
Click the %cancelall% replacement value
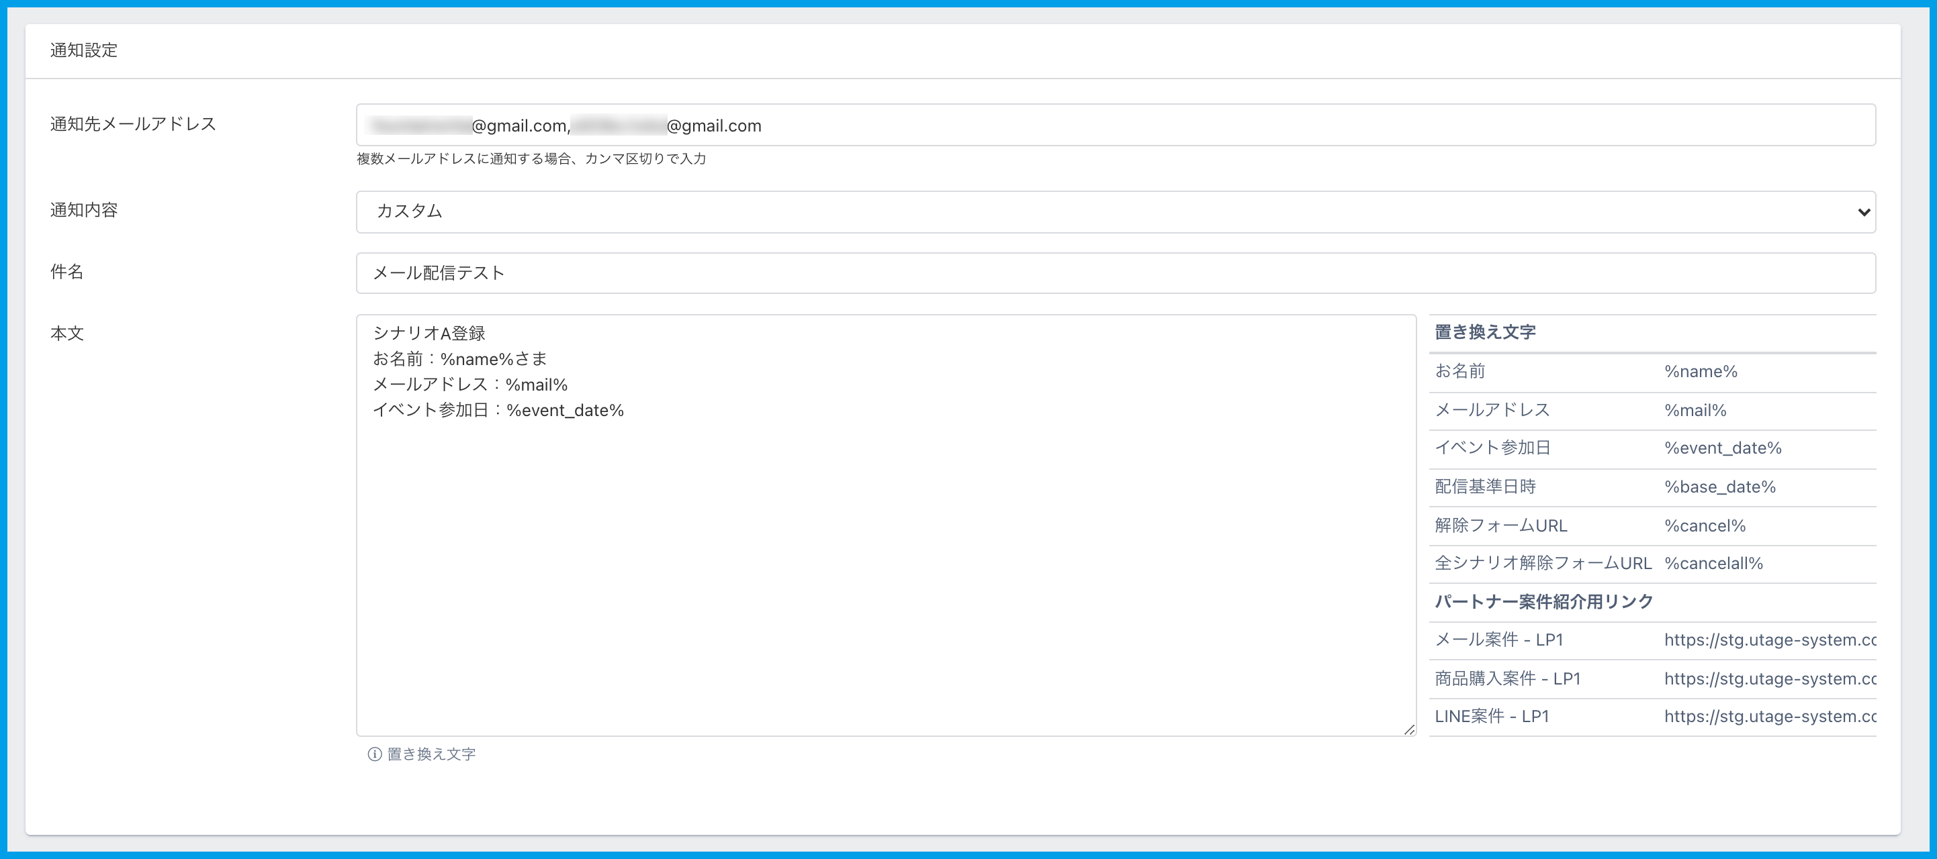tap(1713, 564)
